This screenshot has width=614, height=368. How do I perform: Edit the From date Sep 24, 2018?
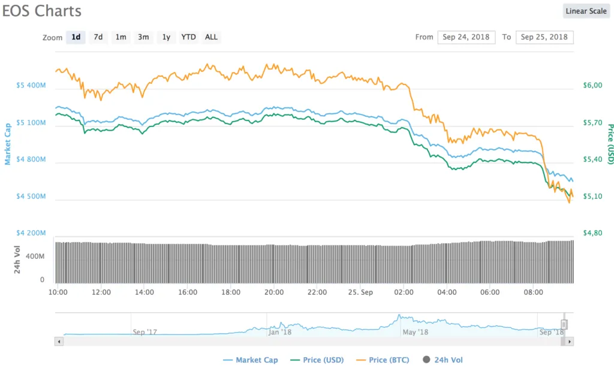click(x=466, y=37)
